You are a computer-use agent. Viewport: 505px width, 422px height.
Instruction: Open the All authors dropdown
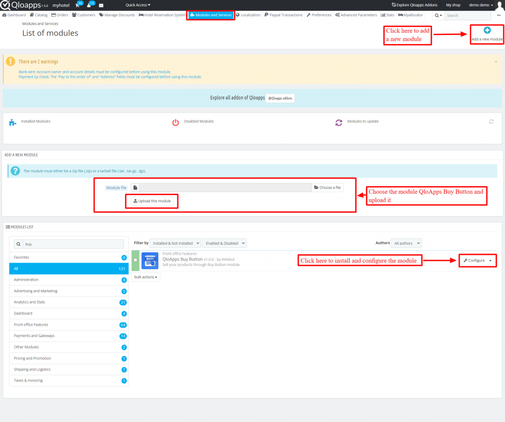406,243
